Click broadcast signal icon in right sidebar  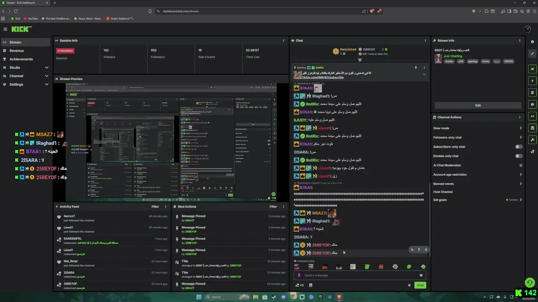click(533, 116)
